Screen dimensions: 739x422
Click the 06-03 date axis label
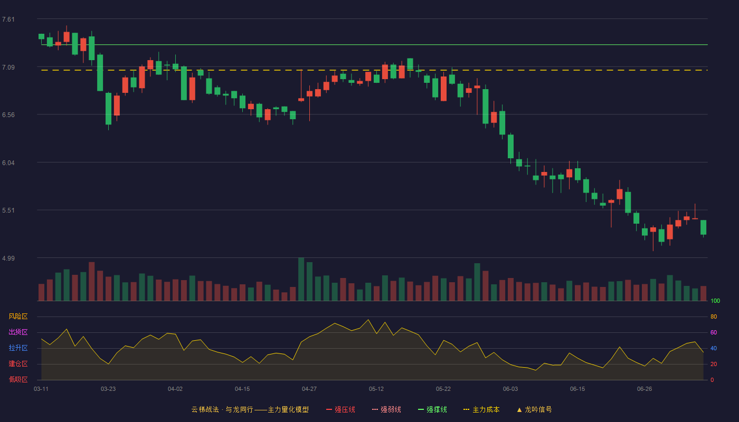click(x=510, y=389)
